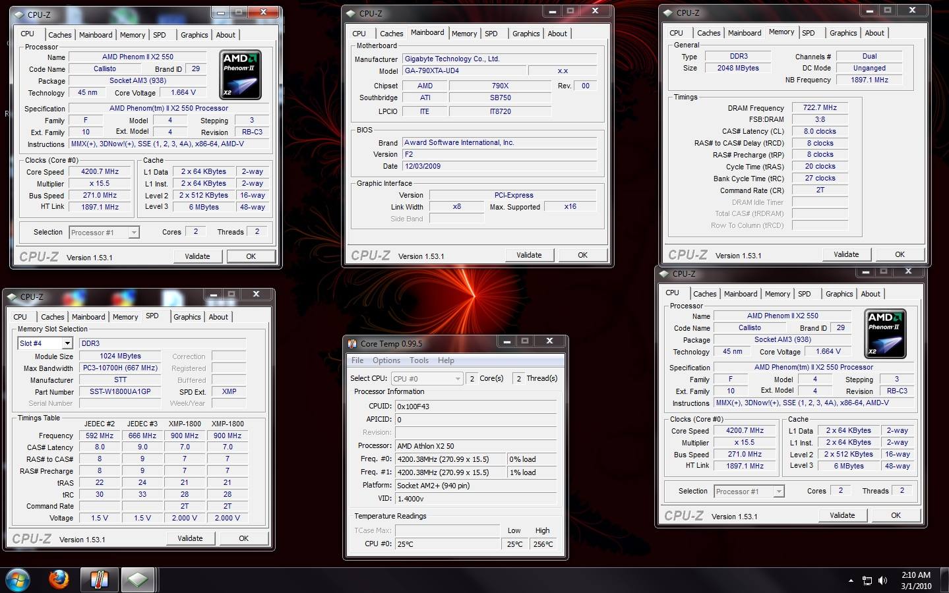This screenshot has width=949, height=593.
Task: Open the Windows Start menu
Action: point(18,579)
